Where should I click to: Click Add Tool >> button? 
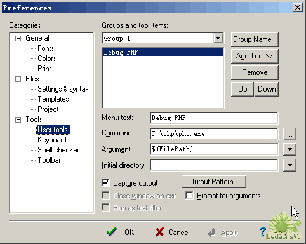255,56
